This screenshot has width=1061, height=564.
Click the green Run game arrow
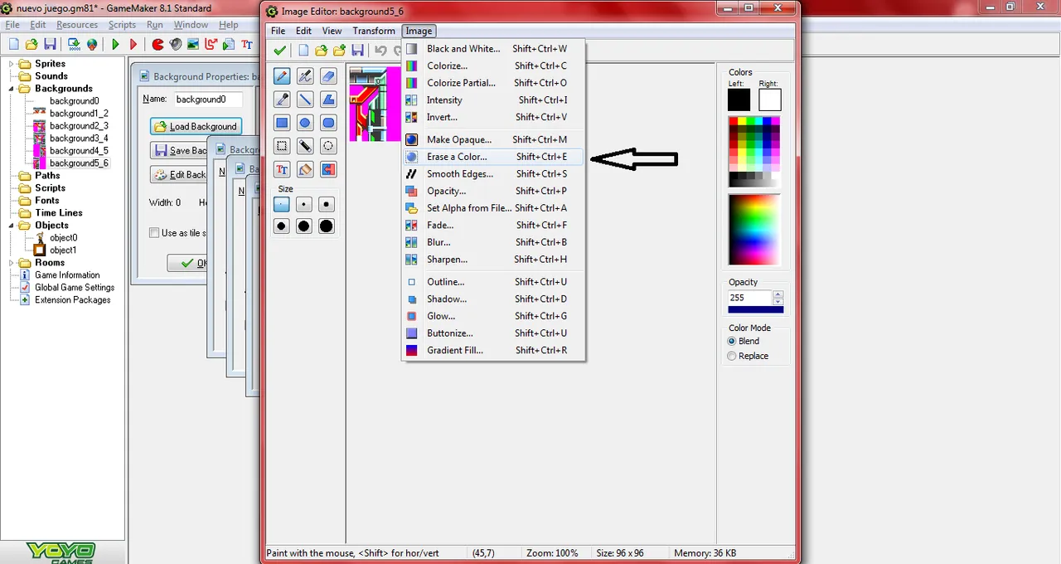coord(115,44)
